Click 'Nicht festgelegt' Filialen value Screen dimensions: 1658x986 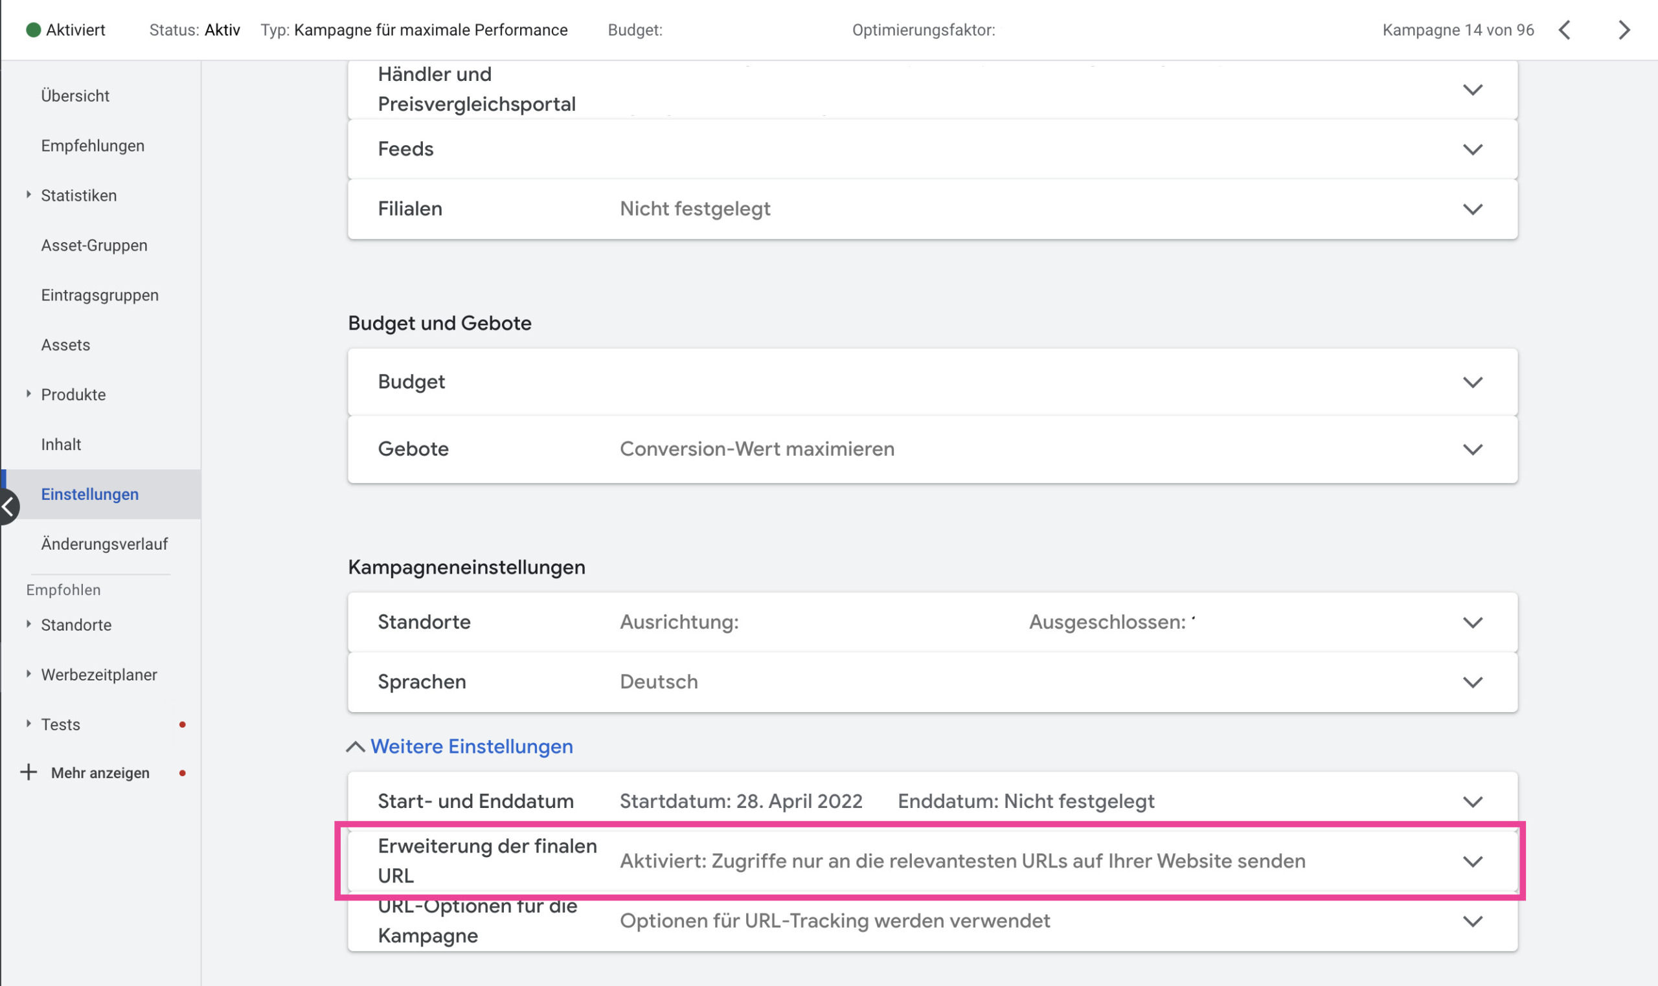pyautogui.click(x=695, y=209)
